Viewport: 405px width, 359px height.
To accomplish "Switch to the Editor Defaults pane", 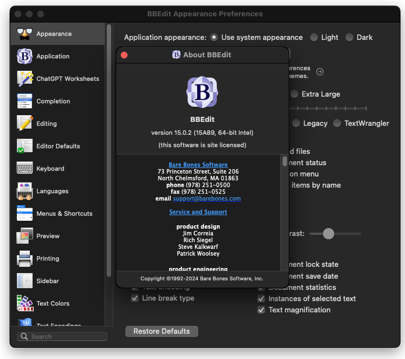I will pos(58,146).
